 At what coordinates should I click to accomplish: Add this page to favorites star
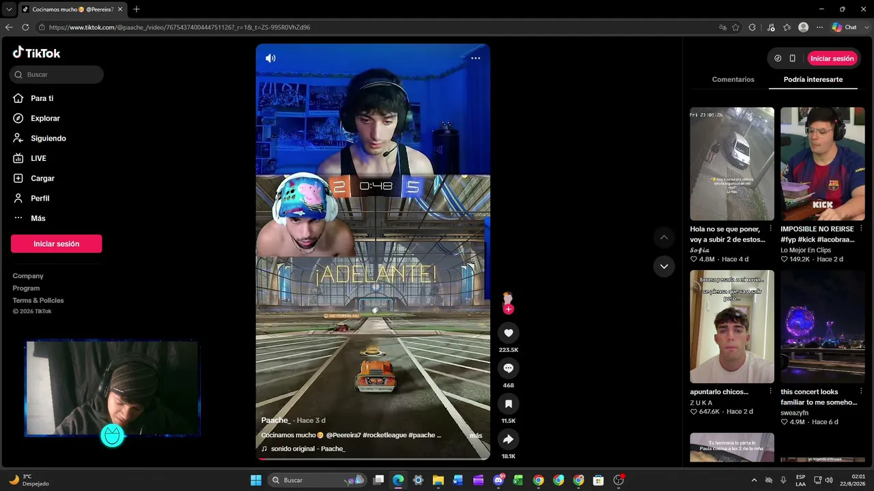[735, 27]
